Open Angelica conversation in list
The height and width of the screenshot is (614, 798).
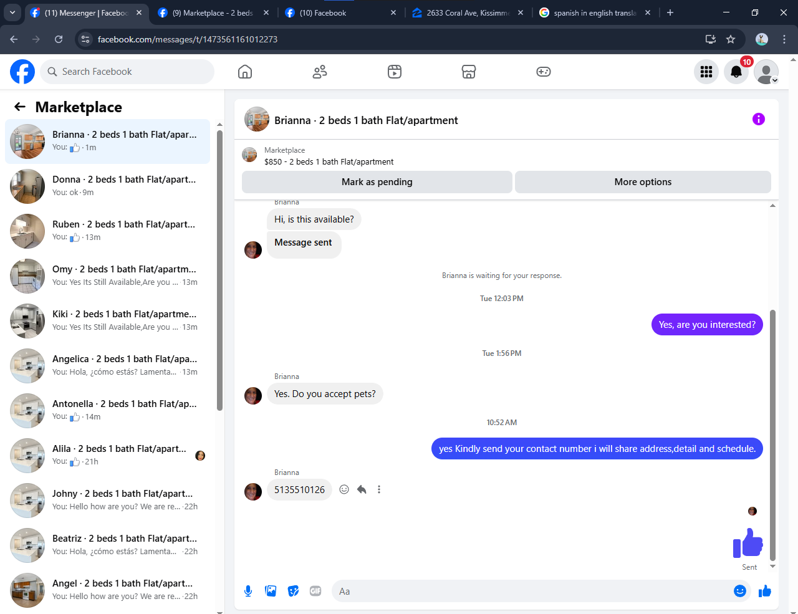click(107, 366)
